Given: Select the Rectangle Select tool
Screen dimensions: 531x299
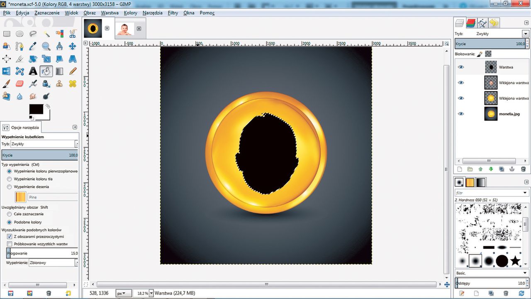Looking at the screenshot, I should [7, 34].
